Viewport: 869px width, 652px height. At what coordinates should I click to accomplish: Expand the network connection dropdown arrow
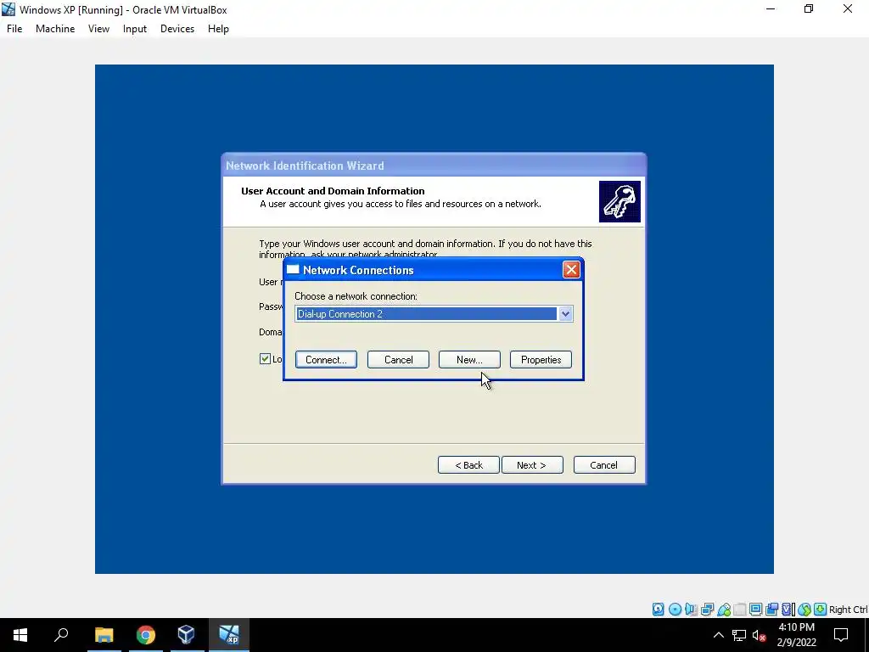pos(564,314)
